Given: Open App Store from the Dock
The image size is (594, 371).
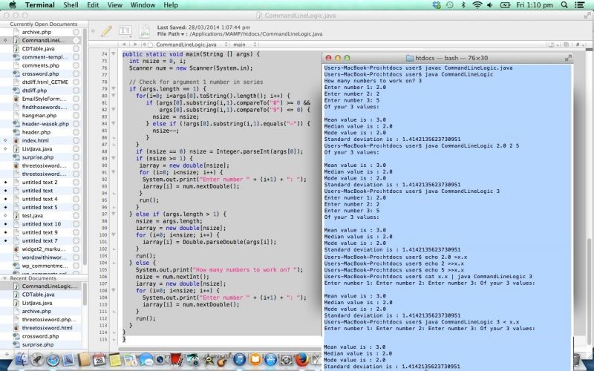Looking at the screenshot, I should pyautogui.click(x=270, y=359).
